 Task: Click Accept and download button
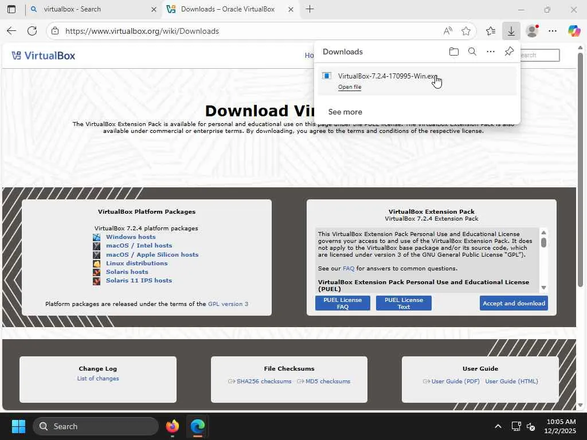pyautogui.click(x=514, y=303)
